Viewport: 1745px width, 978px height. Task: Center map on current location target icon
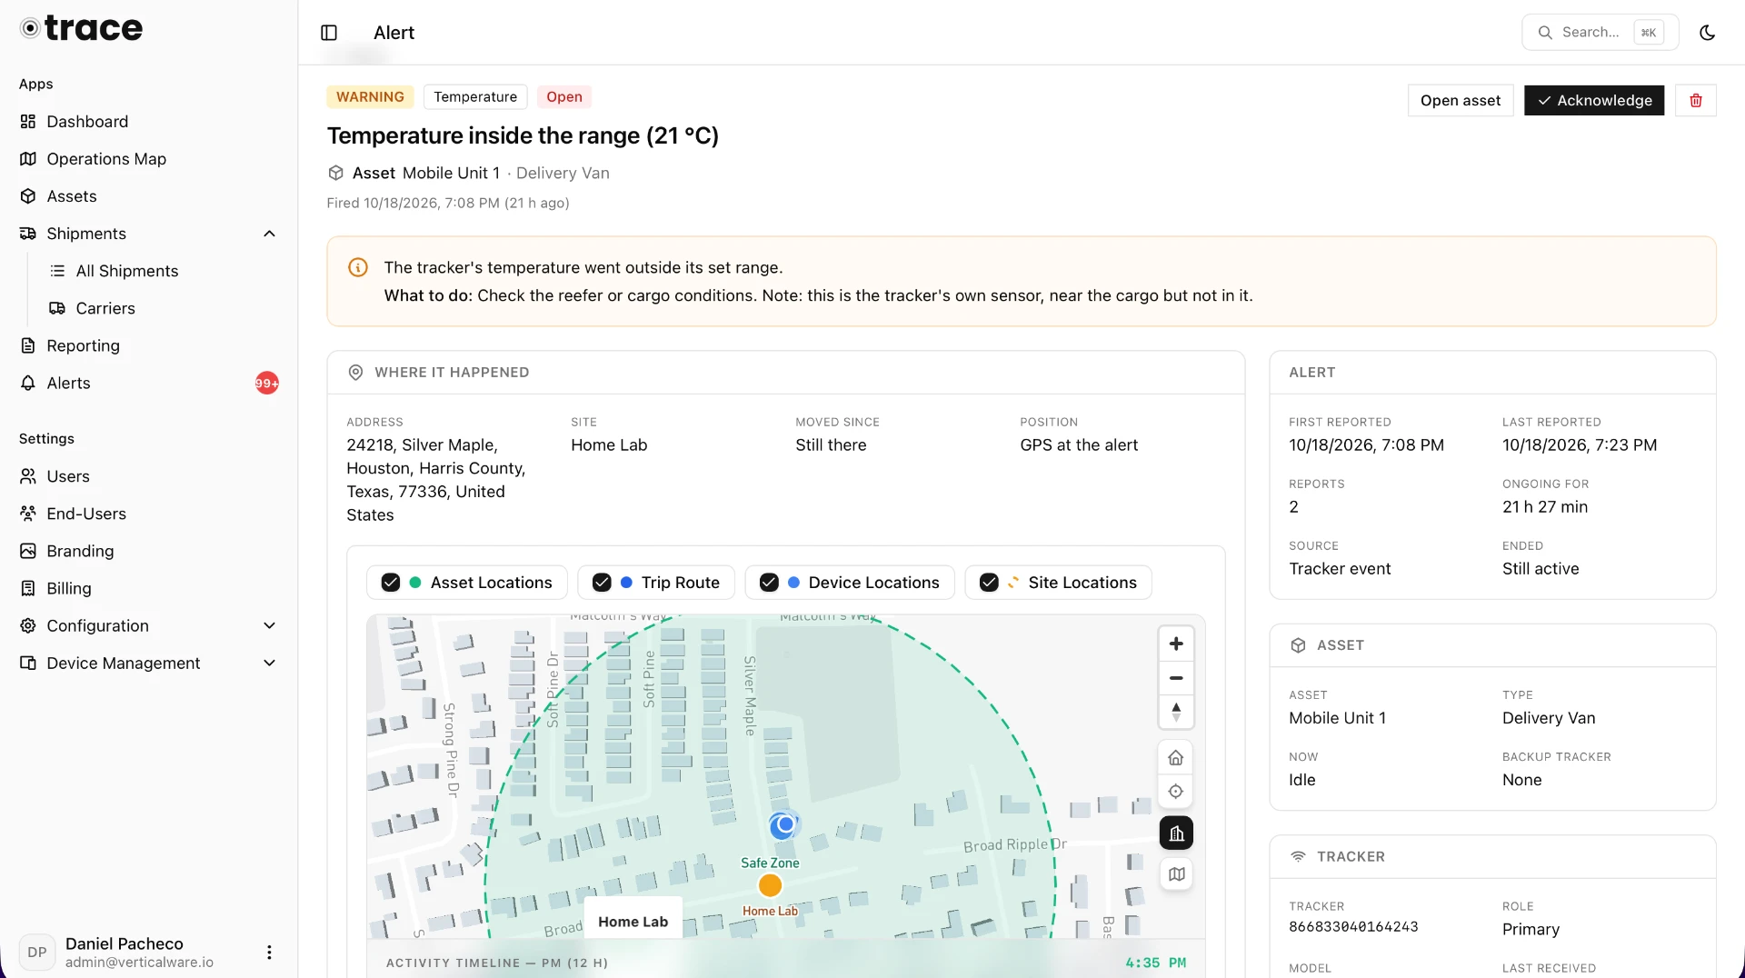(x=1176, y=792)
